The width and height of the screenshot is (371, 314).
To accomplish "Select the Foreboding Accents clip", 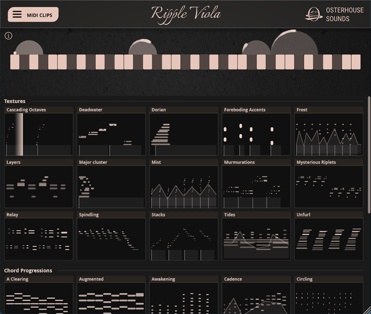I will pyautogui.click(x=256, y=131).
